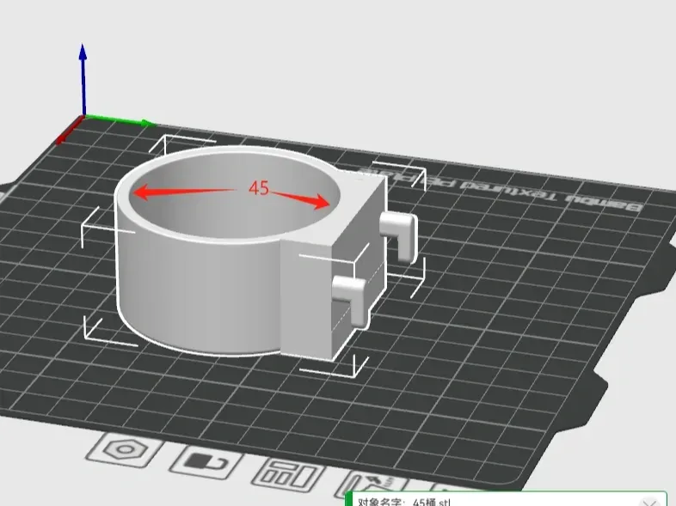Click the upper L-shaped hook on model
676x506 pixels.
(398, 235)
